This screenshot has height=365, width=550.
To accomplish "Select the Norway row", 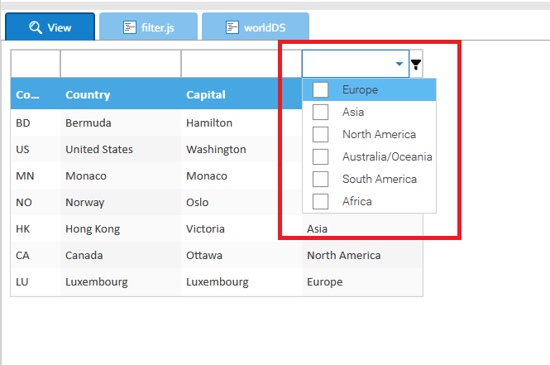I will 84,202.
